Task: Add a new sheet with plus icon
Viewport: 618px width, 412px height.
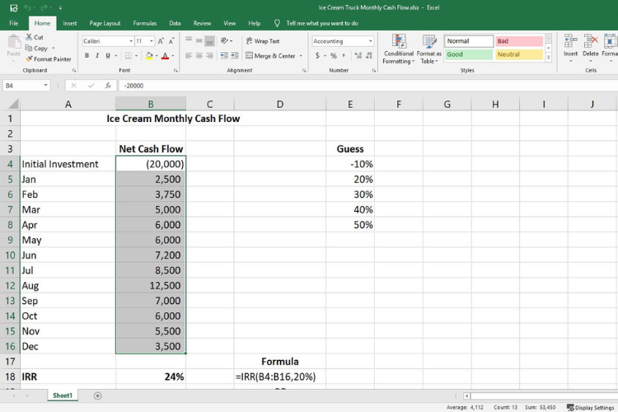Action: [x=97, y=396]
